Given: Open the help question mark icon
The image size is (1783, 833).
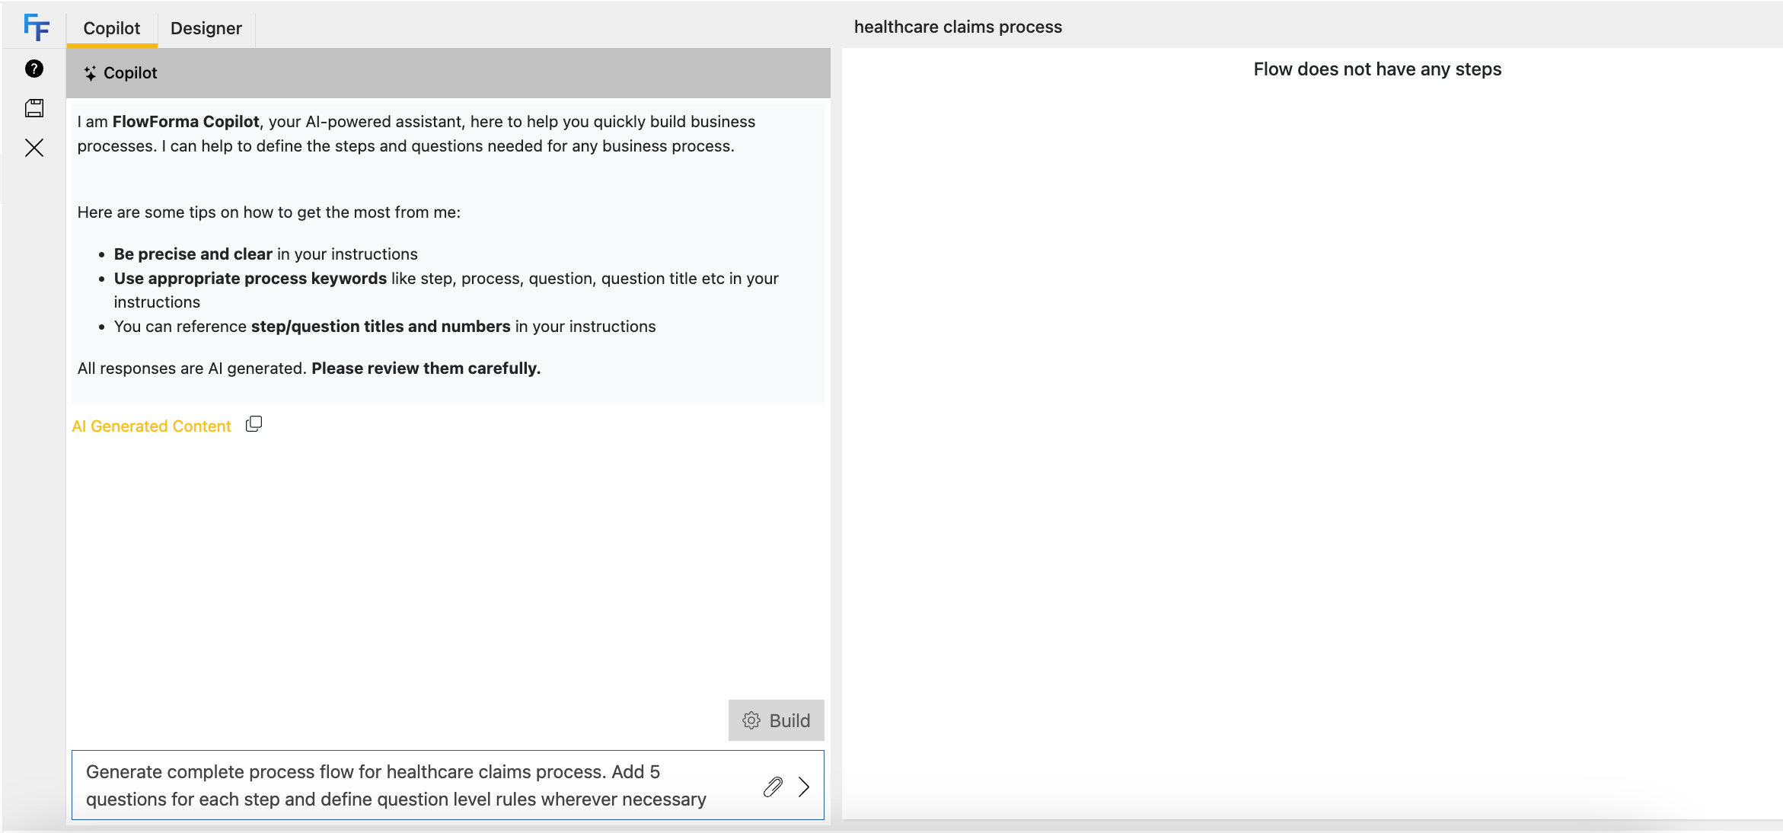Looking at the screenshot, I should point(34,69).
